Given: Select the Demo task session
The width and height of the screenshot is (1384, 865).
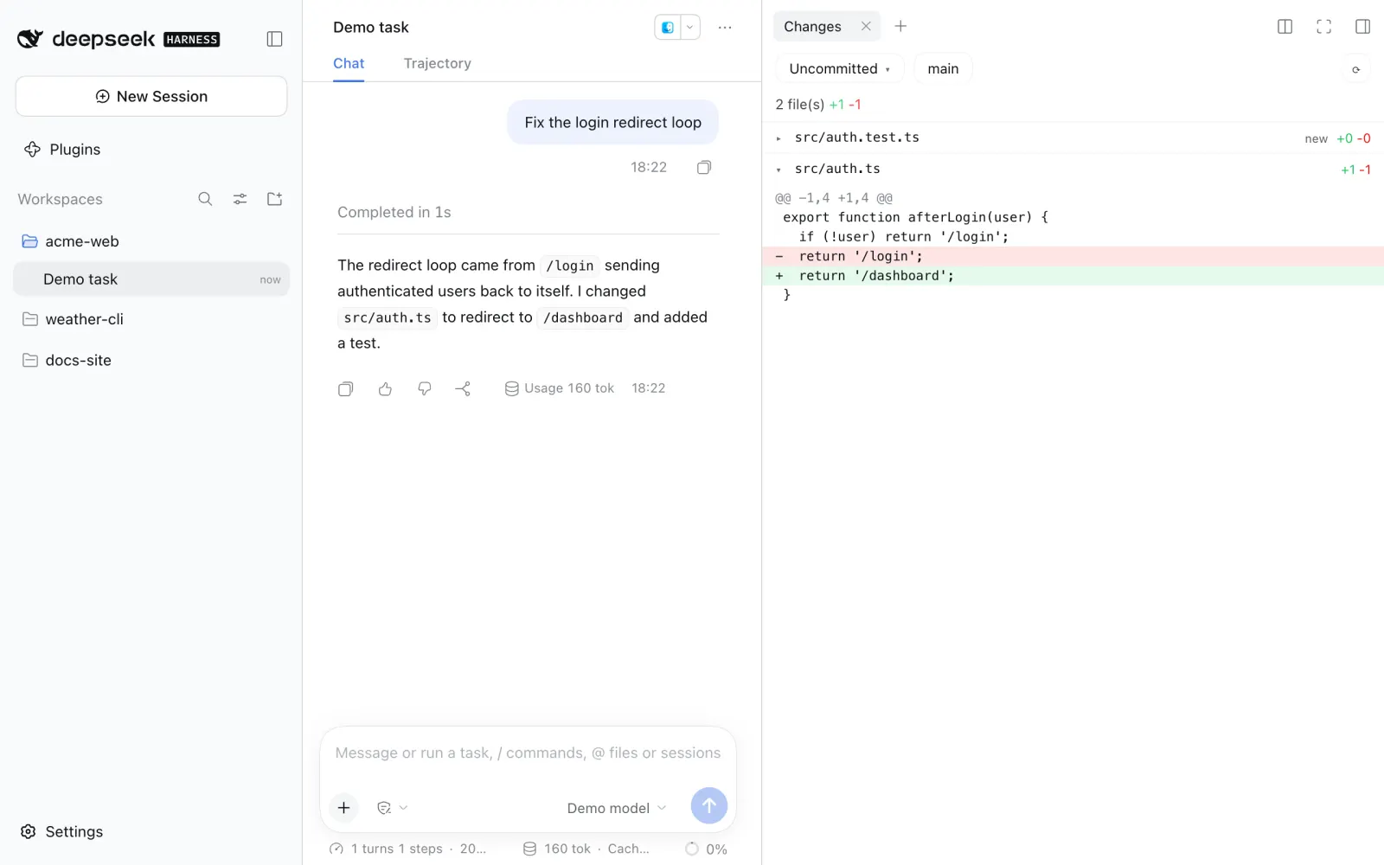Looking at the screenshot, I should point(151,279).
